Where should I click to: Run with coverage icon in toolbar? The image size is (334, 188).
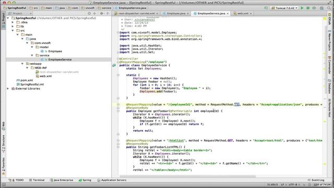click(314, 8)
